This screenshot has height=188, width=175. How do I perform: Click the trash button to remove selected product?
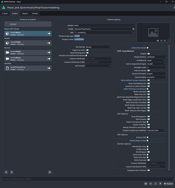click(x=12, y=172)
